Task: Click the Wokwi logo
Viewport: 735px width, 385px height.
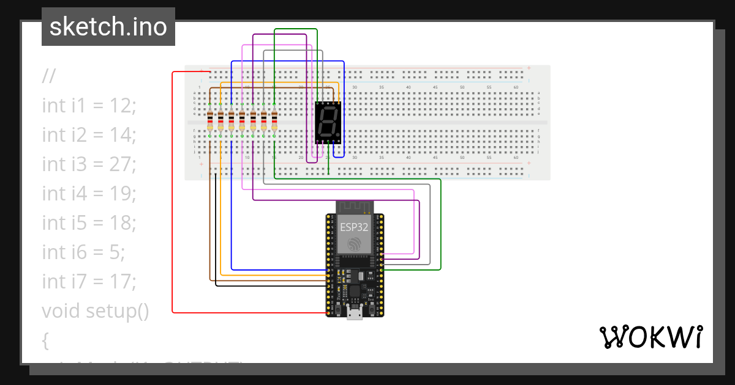Action: [650, 337]
